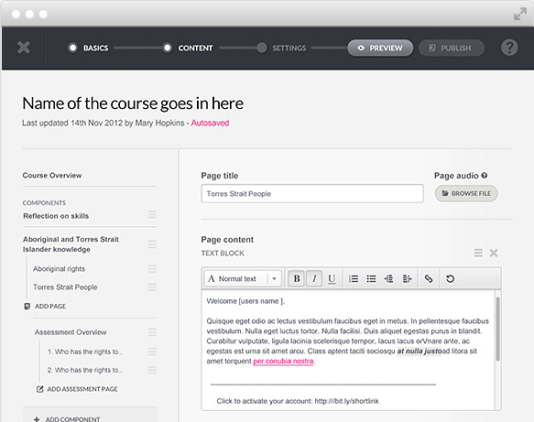Click the http://bit.ly/shortlink text

(x=346, y=401)
